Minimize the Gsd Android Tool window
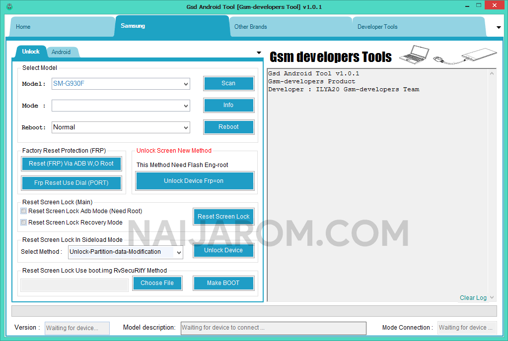 (x=467, y=6)
